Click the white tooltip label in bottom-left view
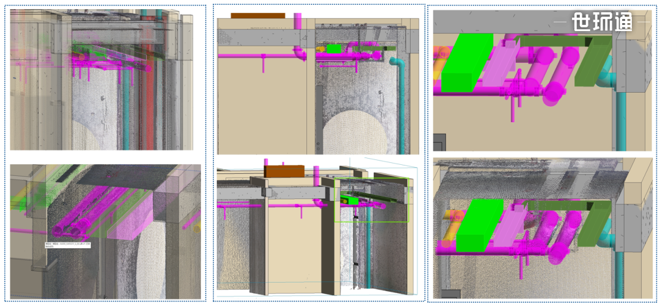This screenshot has width=660, height=307. 67,245
